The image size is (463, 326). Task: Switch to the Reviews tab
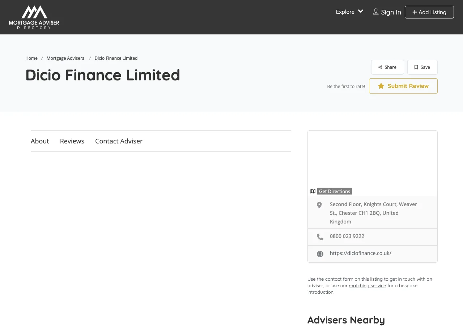pyautogui.click(x=72, y=141)
